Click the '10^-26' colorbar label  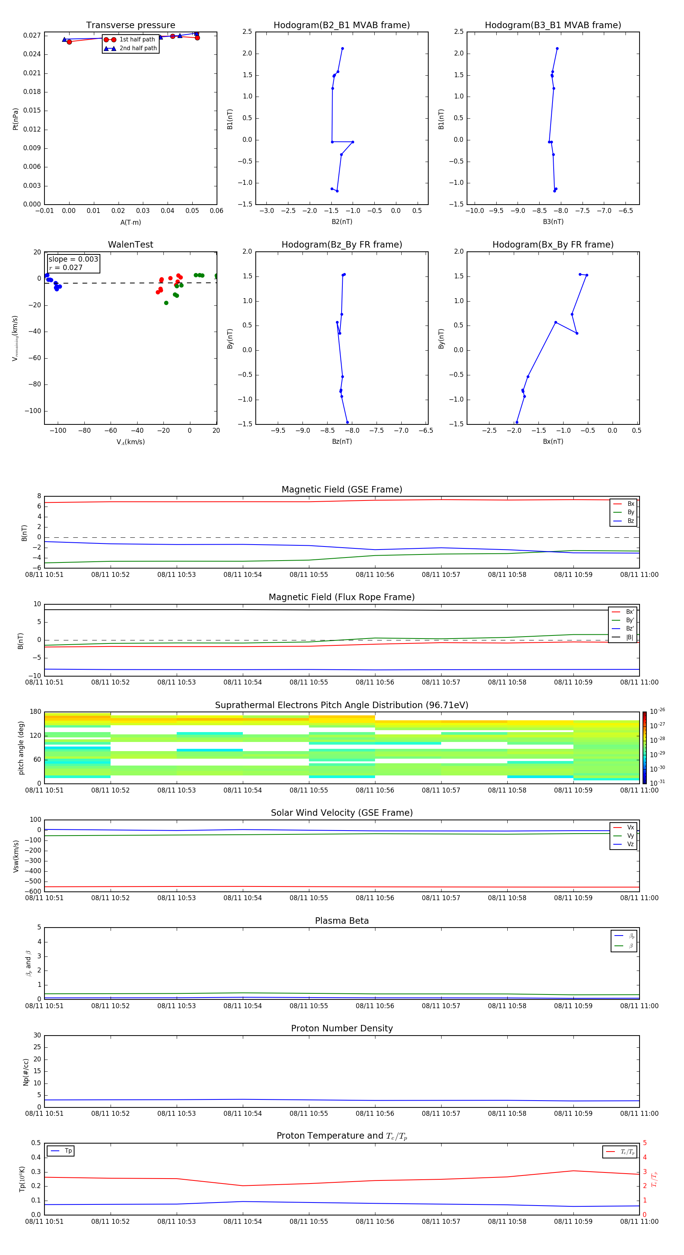coord(657,711)
